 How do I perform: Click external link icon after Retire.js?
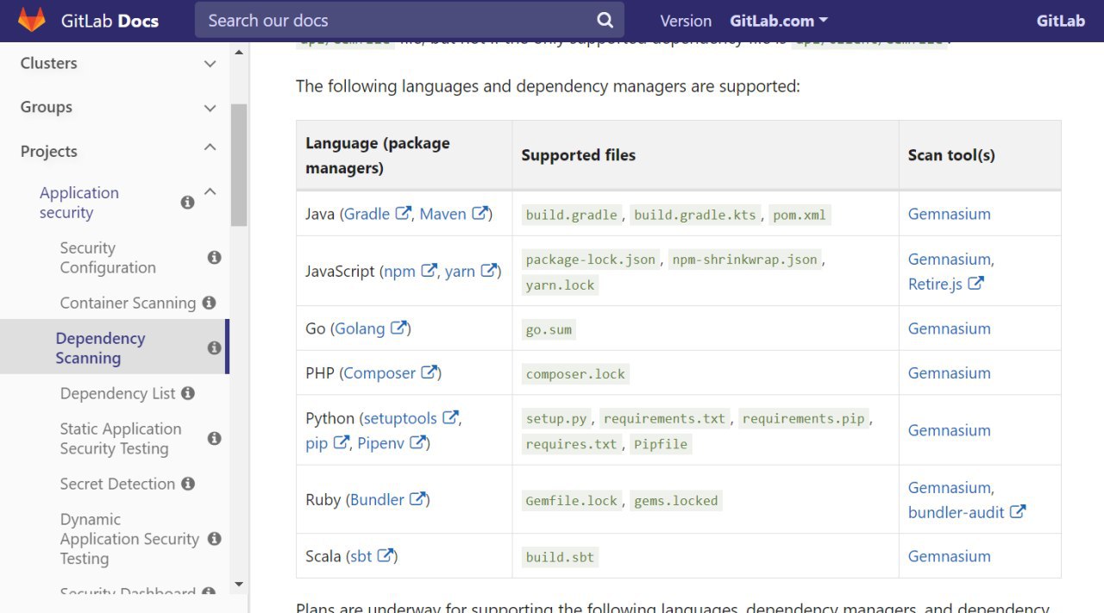point(975,283)
